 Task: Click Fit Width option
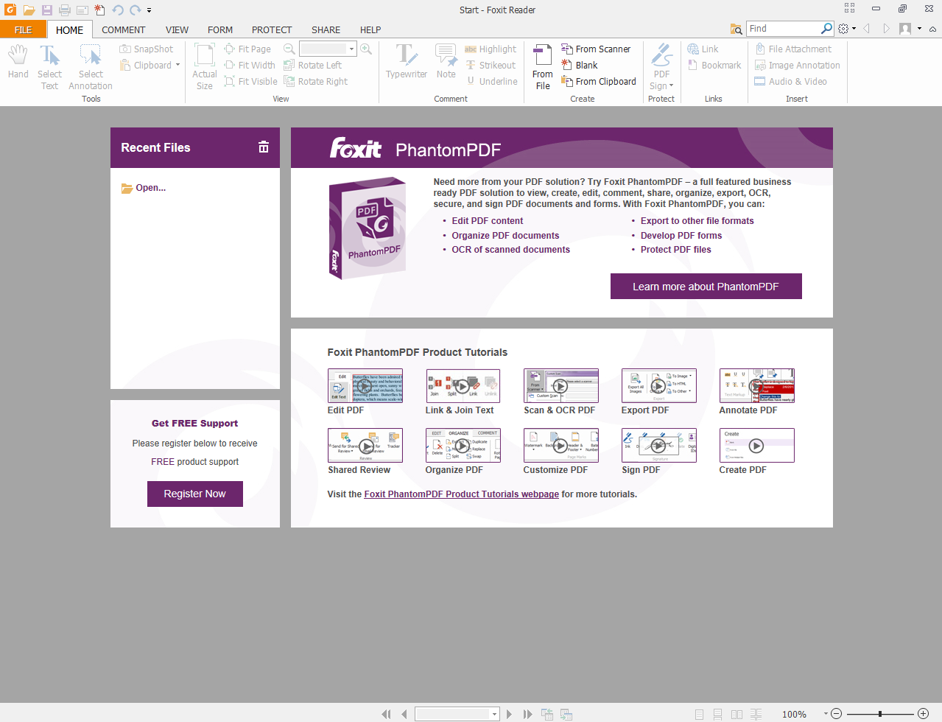(250, 66)
